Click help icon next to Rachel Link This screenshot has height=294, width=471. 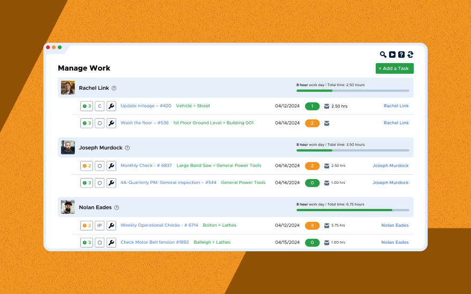click(114, 88)
